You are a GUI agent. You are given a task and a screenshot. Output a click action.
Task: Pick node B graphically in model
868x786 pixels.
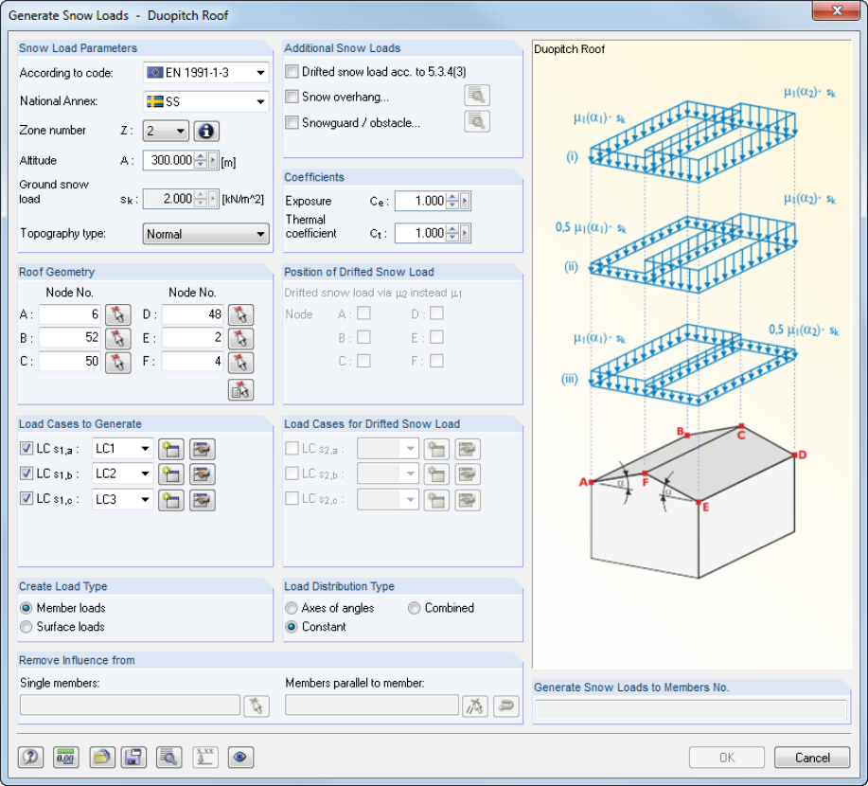(118, 338)
